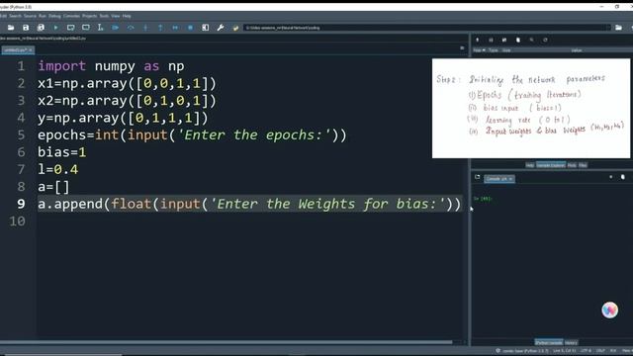Switch to Plots pane tab

[572, 165]
